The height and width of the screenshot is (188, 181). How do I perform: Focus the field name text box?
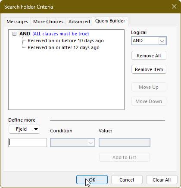(28, 143)
